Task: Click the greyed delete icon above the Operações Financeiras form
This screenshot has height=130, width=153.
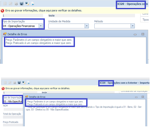Action: pyautogui.click(x=16, y=4)
